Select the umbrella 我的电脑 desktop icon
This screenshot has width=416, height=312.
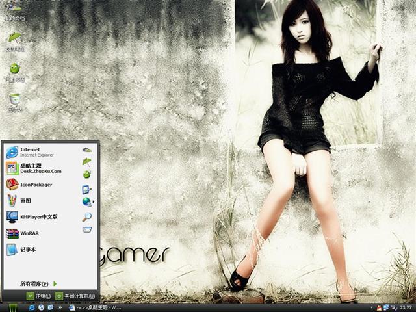pyautogui.click(x=14, y=40)
